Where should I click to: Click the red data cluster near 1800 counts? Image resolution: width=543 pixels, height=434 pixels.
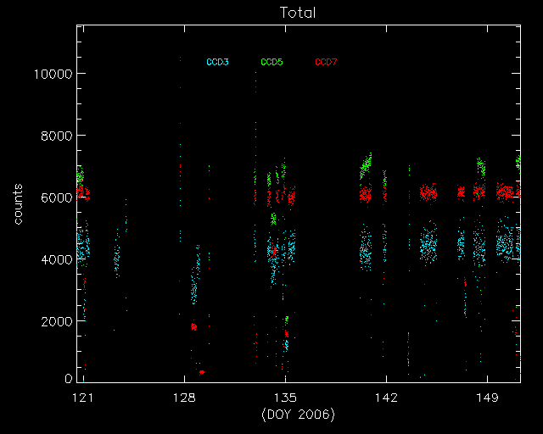194,326
